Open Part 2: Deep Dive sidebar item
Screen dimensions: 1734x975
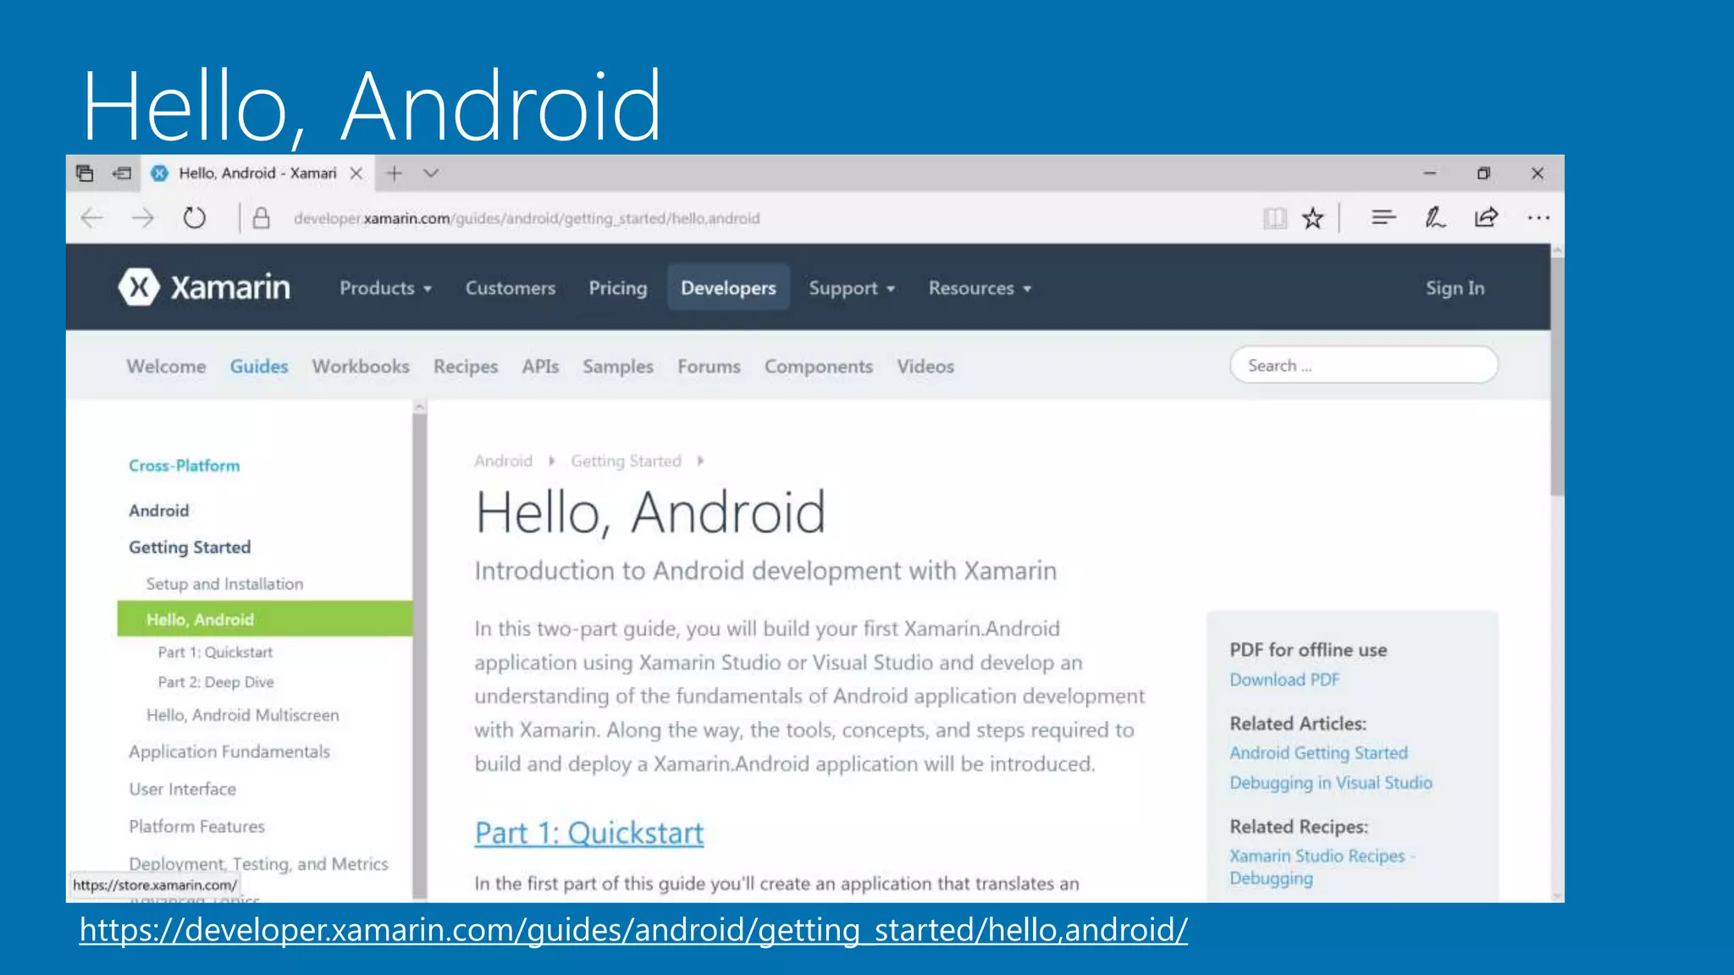click(216, 682)
